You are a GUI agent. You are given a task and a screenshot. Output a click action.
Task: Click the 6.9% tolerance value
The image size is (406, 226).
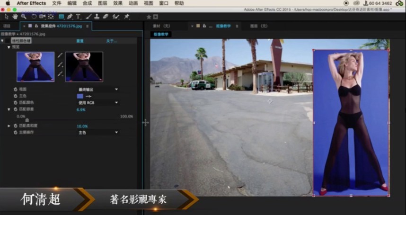tap(81, 109)
